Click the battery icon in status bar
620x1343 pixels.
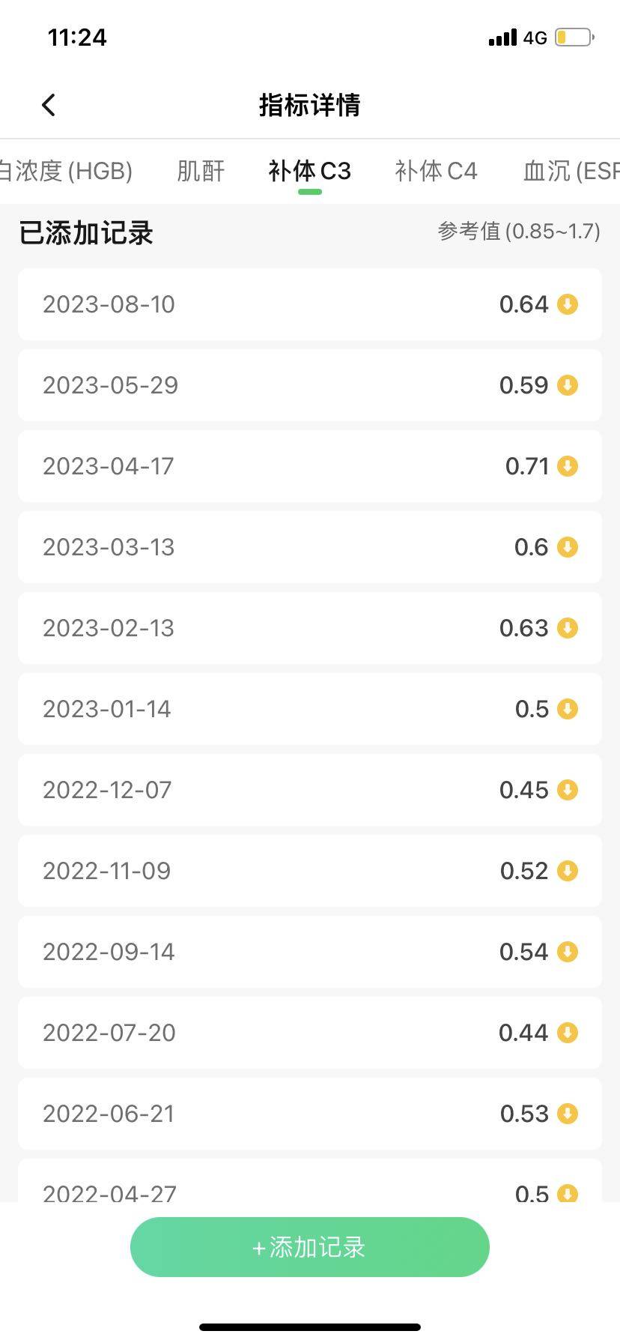coord(574,37)
